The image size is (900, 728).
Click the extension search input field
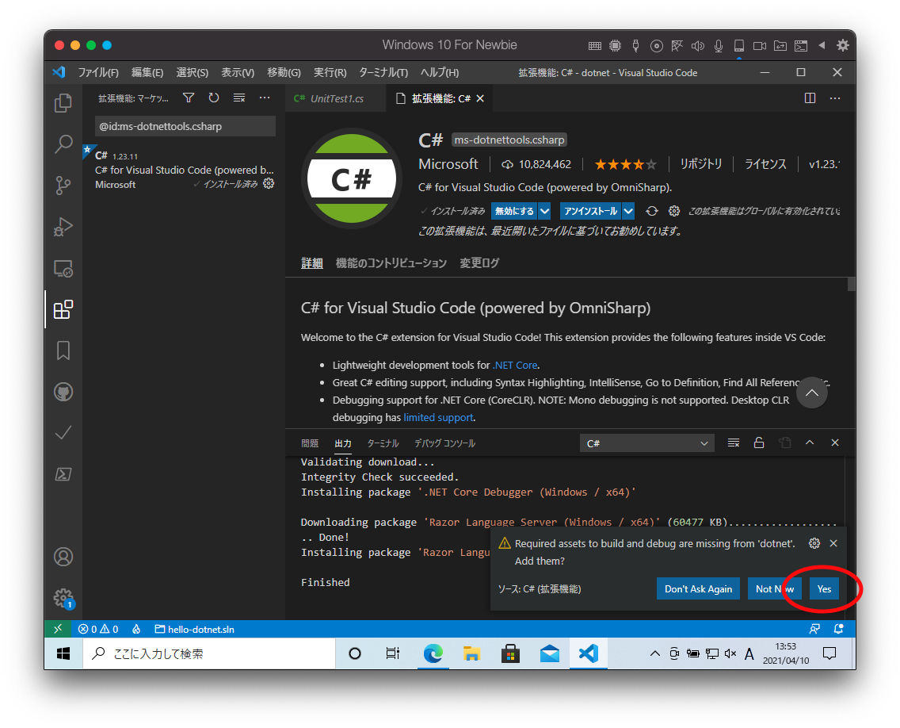click(x=185, y=126)
